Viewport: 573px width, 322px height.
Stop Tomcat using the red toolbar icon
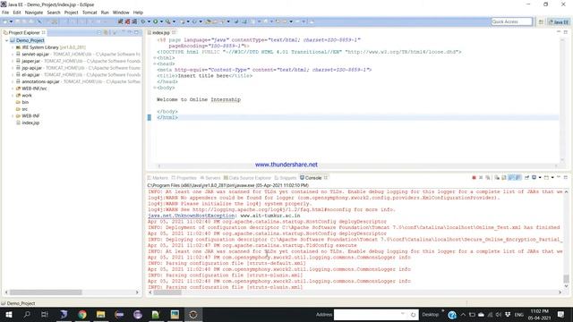127,21
